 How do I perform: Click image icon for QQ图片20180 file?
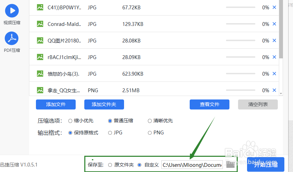click(40, 40)
